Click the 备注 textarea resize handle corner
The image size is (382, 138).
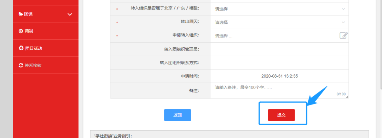coord(347,97)
